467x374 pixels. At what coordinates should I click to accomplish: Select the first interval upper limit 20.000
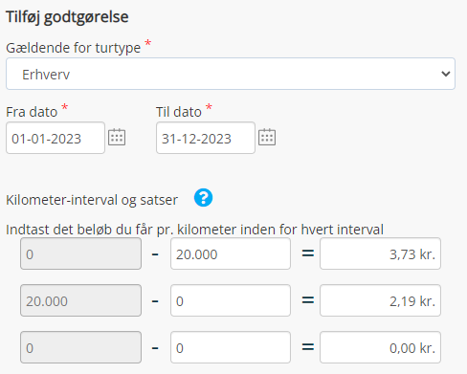pyautogui.click(x=231, y=253)
